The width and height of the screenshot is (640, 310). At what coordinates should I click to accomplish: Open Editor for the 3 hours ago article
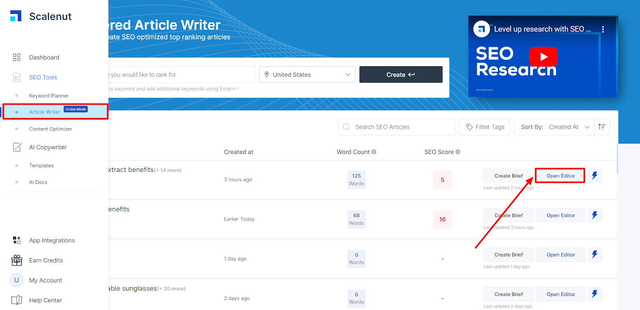click(x=560, y=176)
